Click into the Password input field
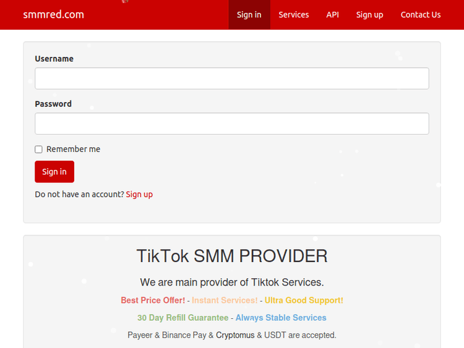The image size is (464, 348). (x=231, y=124)
